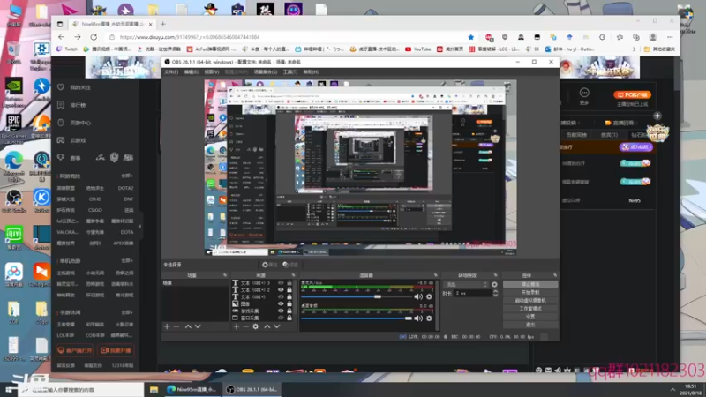Open settings gear of desktop audio mixer channel

click(x=429, y=318)
